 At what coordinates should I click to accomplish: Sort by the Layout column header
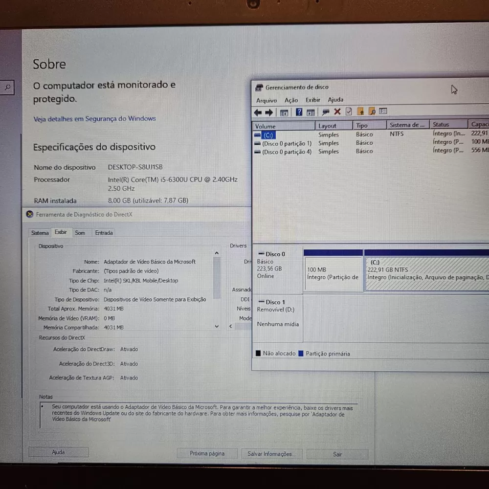click(333, 126)
